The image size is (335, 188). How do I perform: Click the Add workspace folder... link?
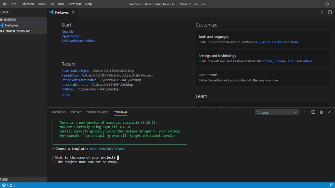point(79,41)
